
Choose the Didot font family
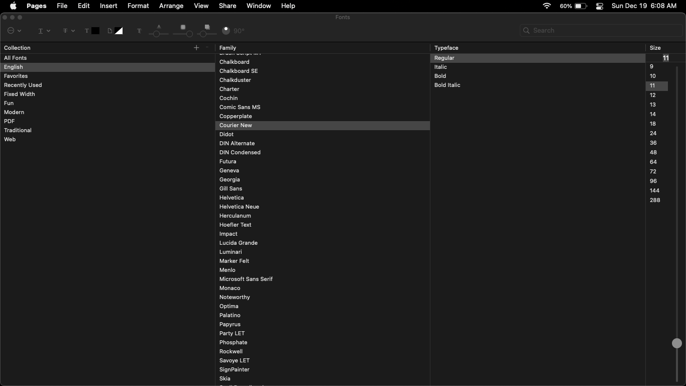point(322,134)
